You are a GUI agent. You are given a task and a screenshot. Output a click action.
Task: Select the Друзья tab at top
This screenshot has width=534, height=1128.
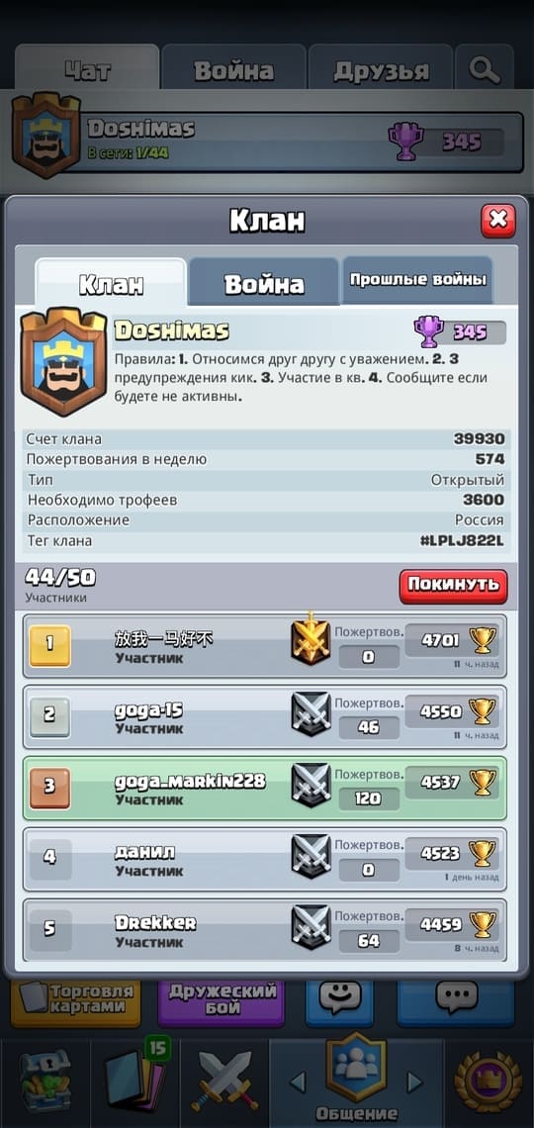click(x=381, y=69)
